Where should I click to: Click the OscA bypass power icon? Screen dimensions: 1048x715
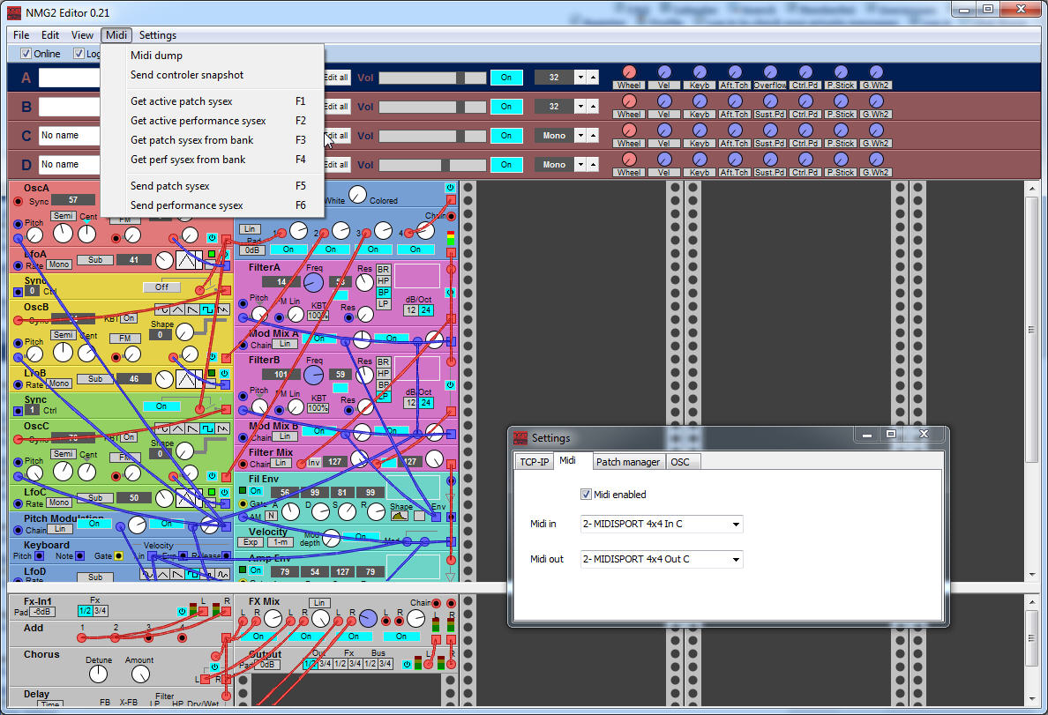(x=212, y=238)
